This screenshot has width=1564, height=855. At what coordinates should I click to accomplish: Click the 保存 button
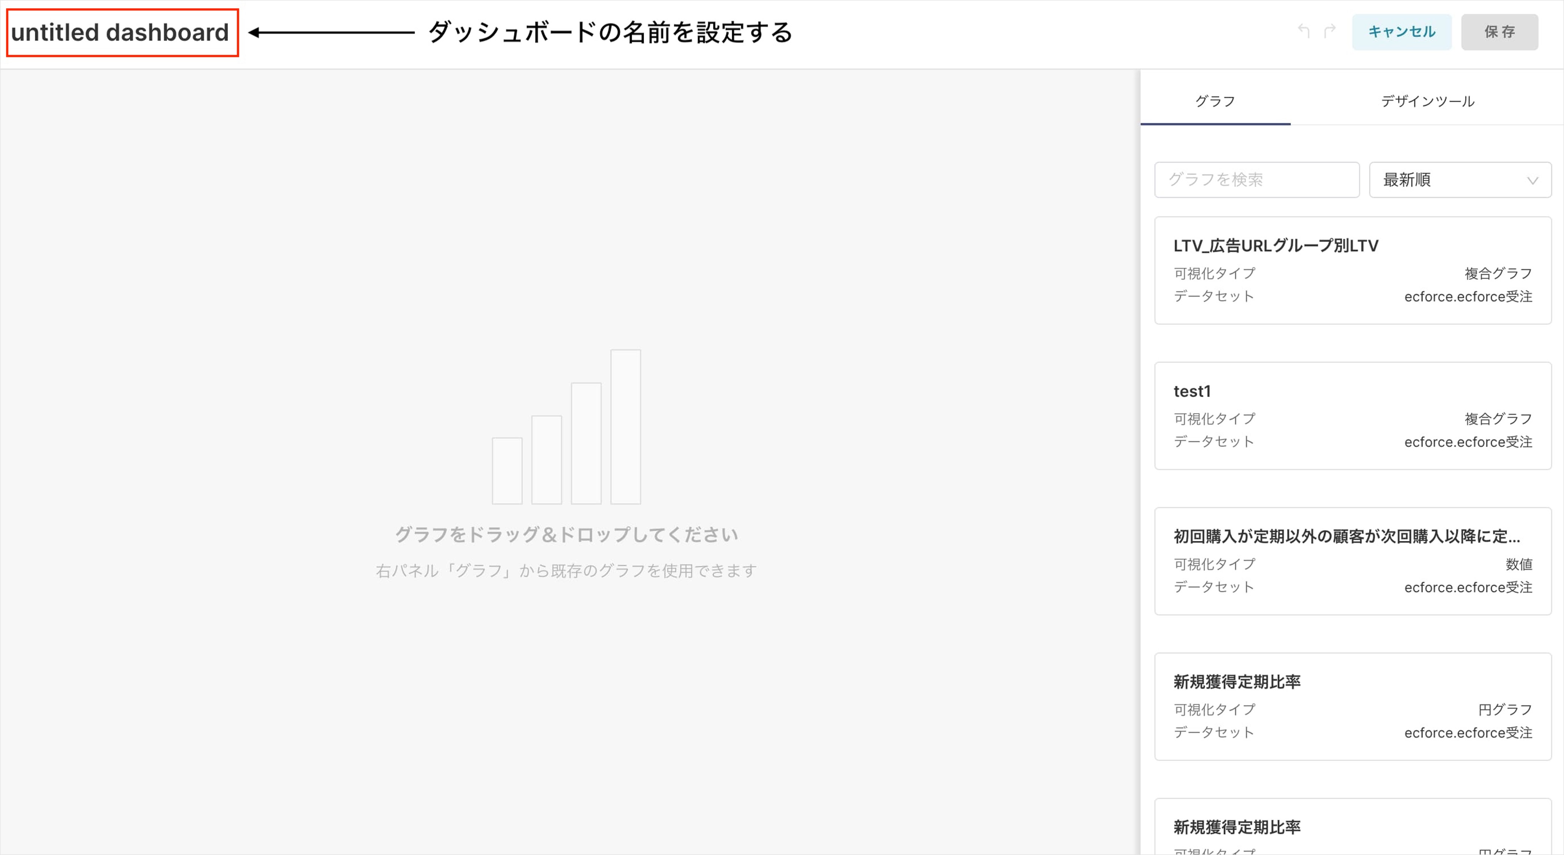pyautogui.click(x=1499, y=32)
